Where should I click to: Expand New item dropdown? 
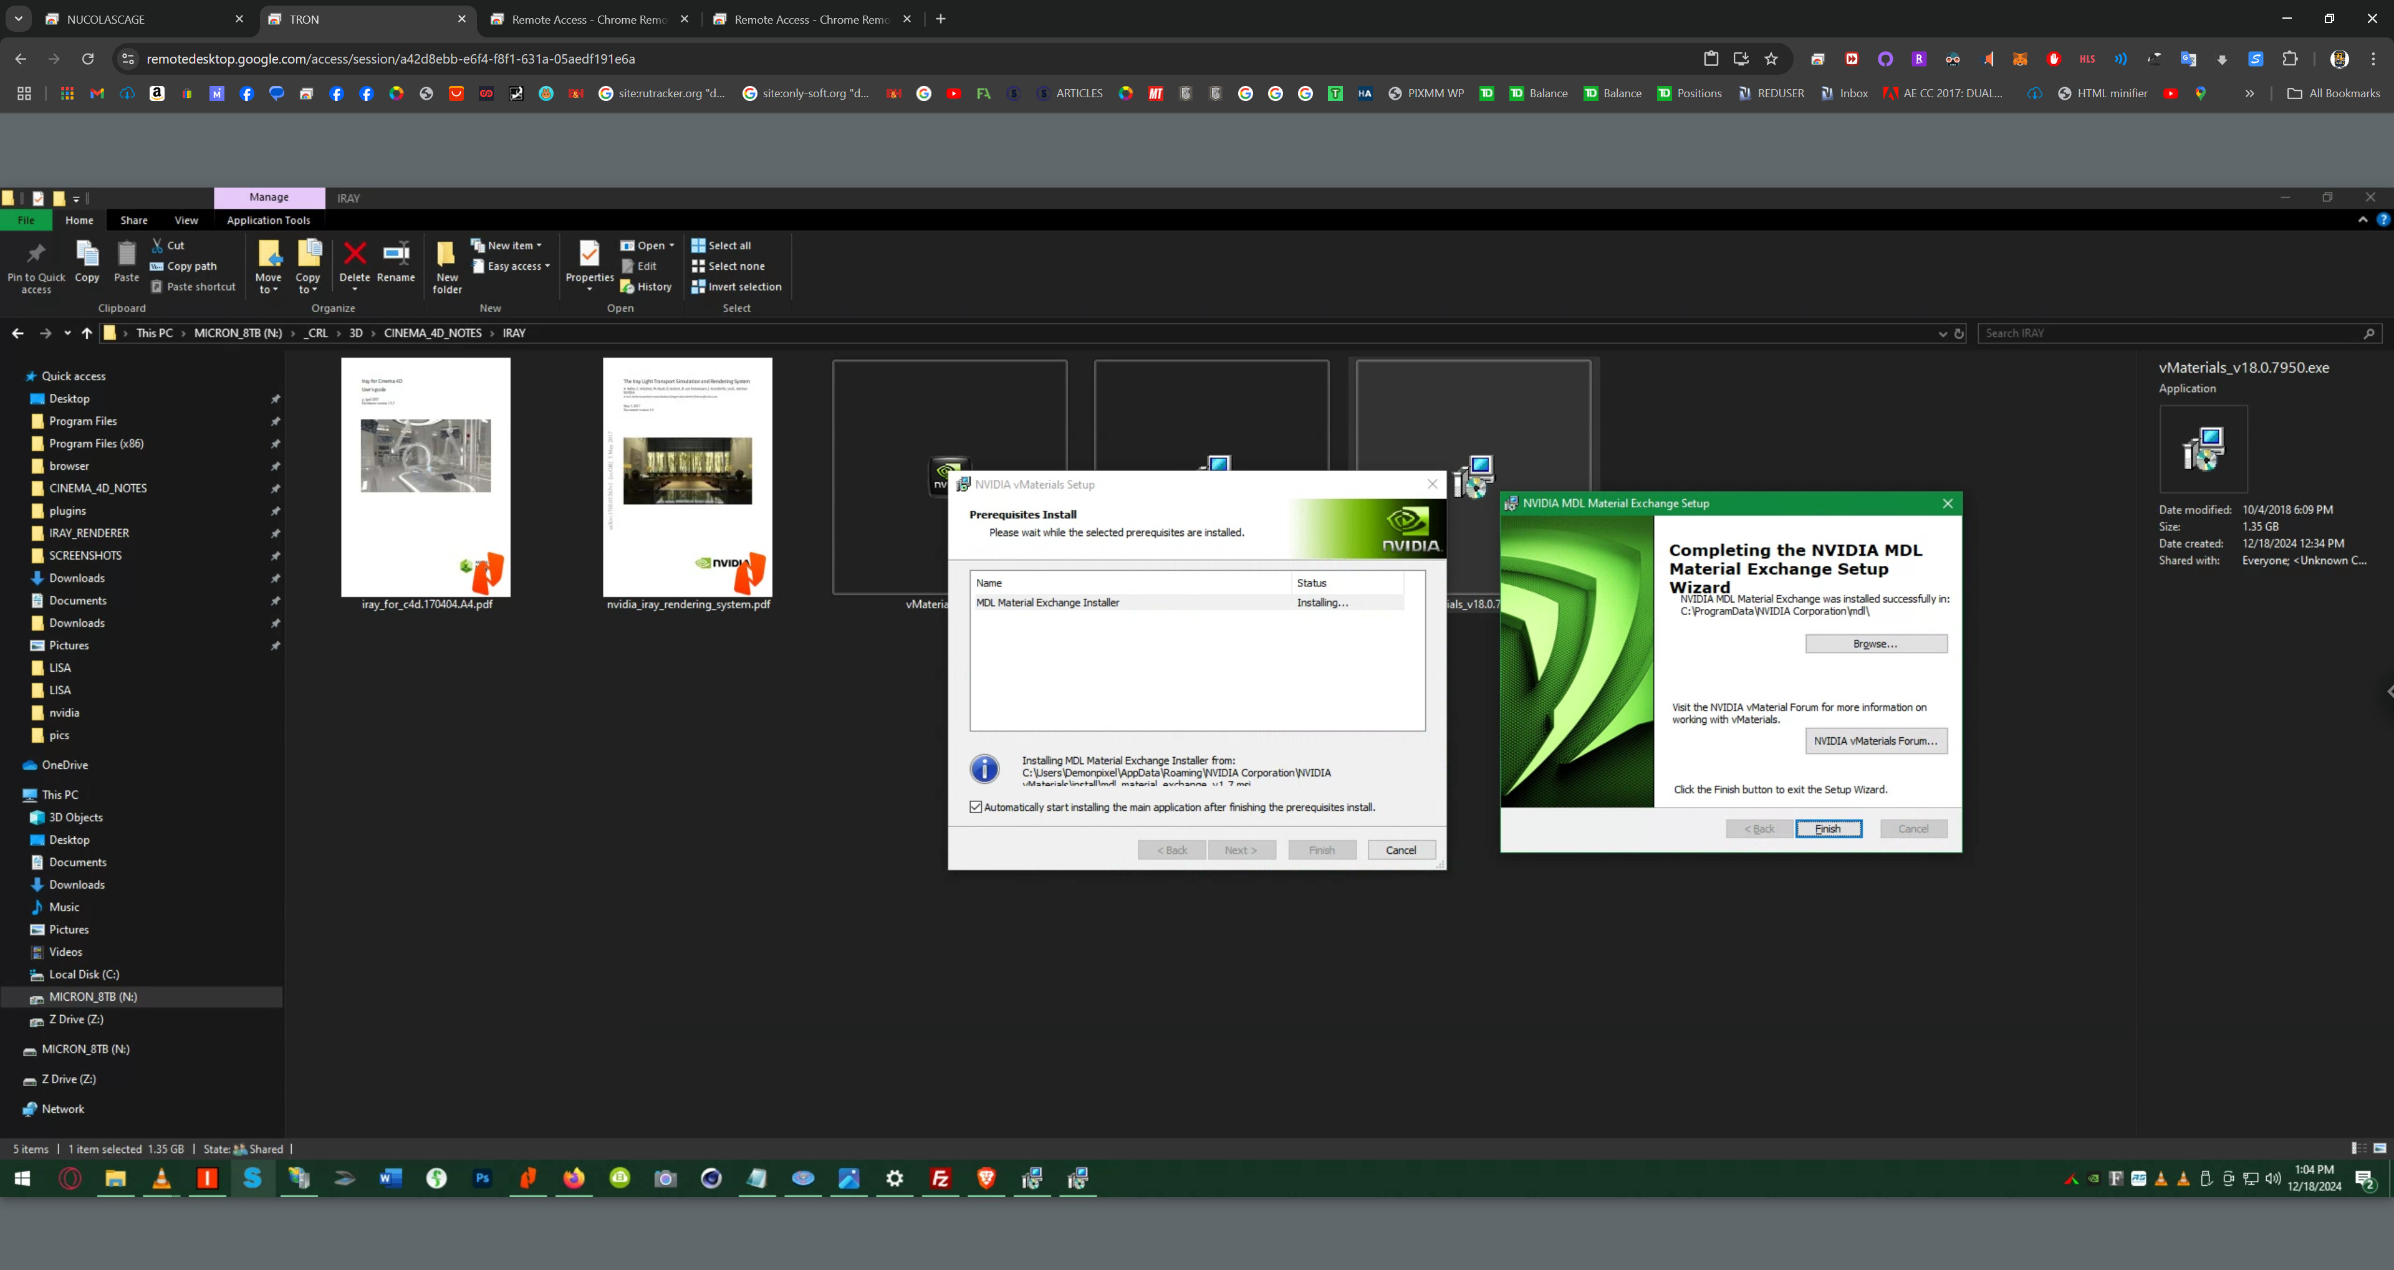click(x=506, y=246)
